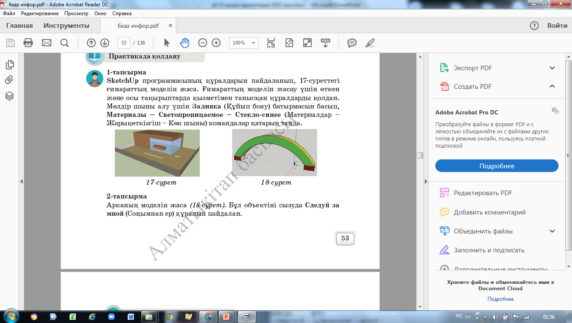
Task: Go to next page with down arrow
Action: coord(105,43)
